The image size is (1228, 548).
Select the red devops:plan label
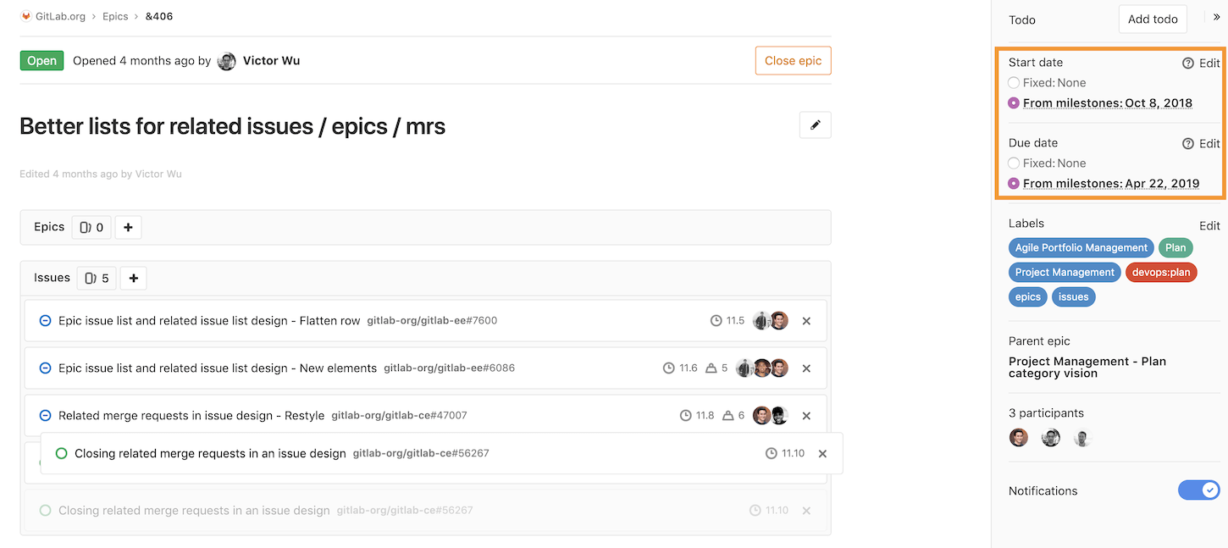(1161, 272)
